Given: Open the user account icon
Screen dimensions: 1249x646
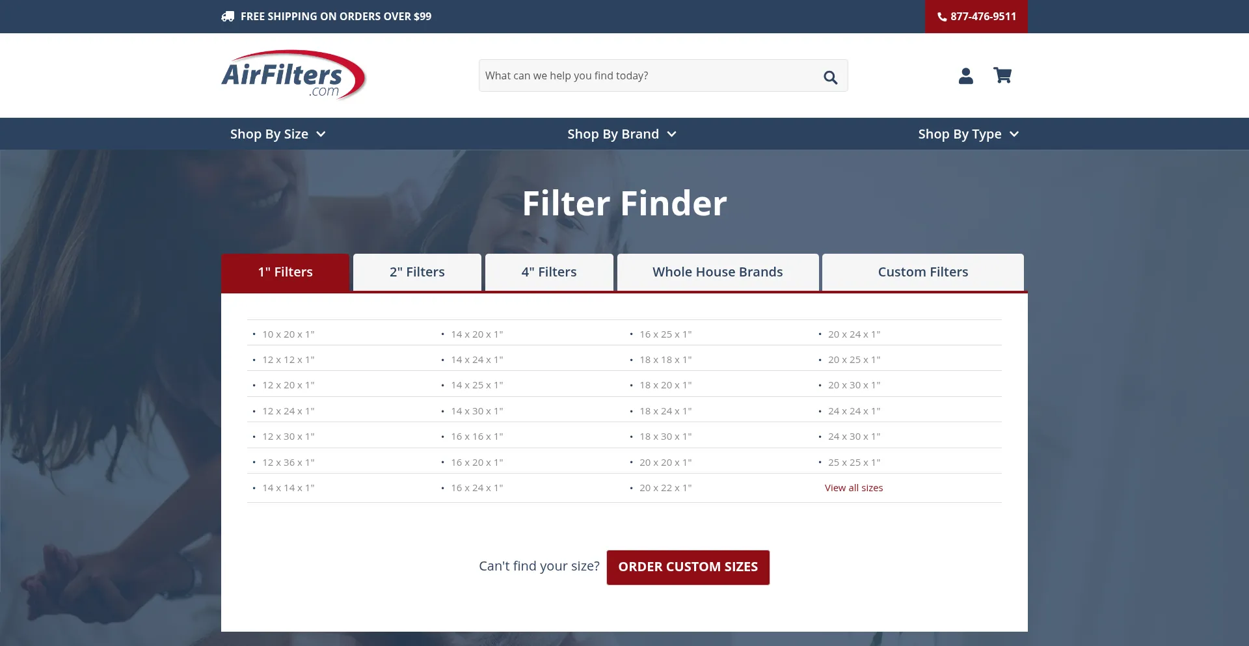Looking at the screenshot, I should [x=966, y=76].
